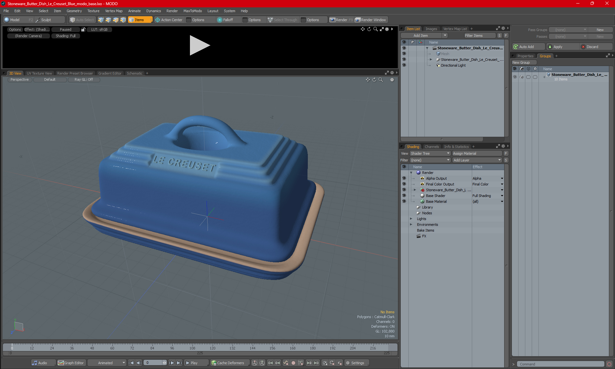Open Shader Tree view dropdown
Image resolution: width=615 pixels, height=369 pixels.
pyautogui.click(x=430, y=153)
